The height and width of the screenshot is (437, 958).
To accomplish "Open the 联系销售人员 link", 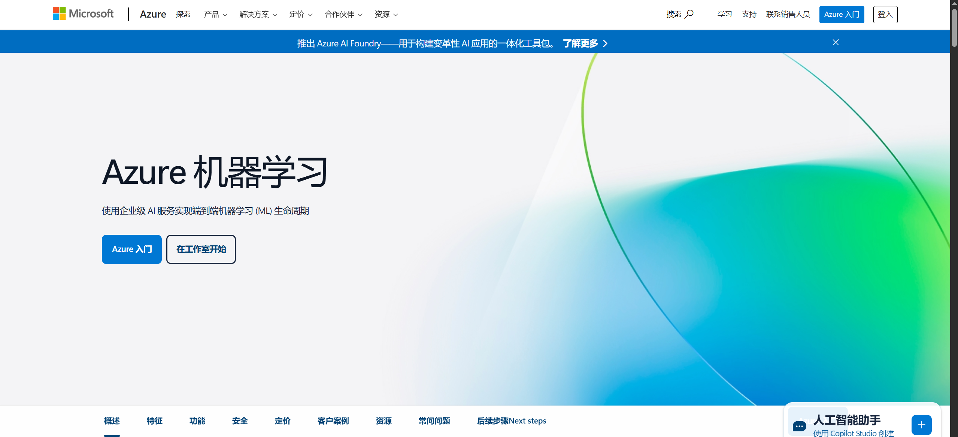I will (x=788, y=14).
